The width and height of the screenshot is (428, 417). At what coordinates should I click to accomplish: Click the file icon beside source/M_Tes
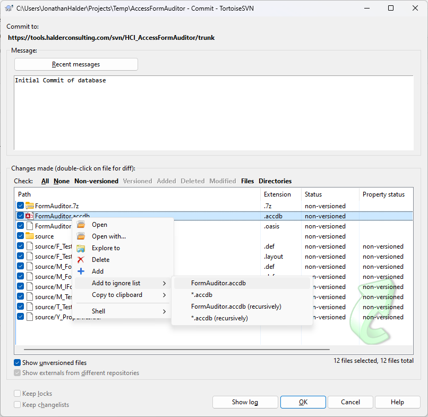point(30,297)
